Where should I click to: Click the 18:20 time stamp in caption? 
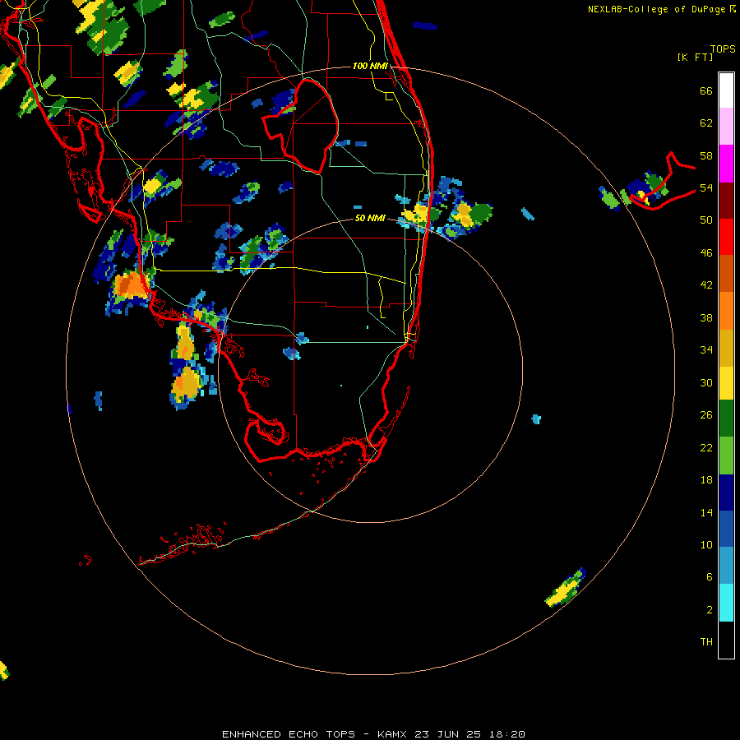pos(506,734)
